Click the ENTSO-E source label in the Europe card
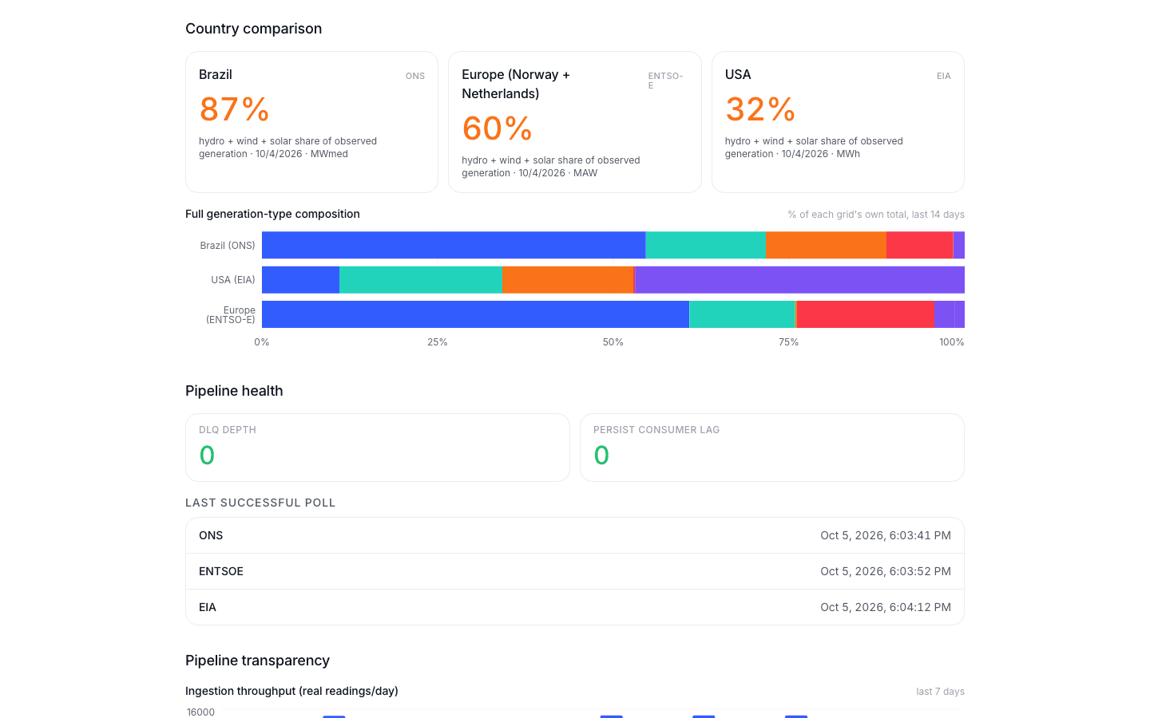The width and height of the screenshot is (1150, 718). point(665,81)
